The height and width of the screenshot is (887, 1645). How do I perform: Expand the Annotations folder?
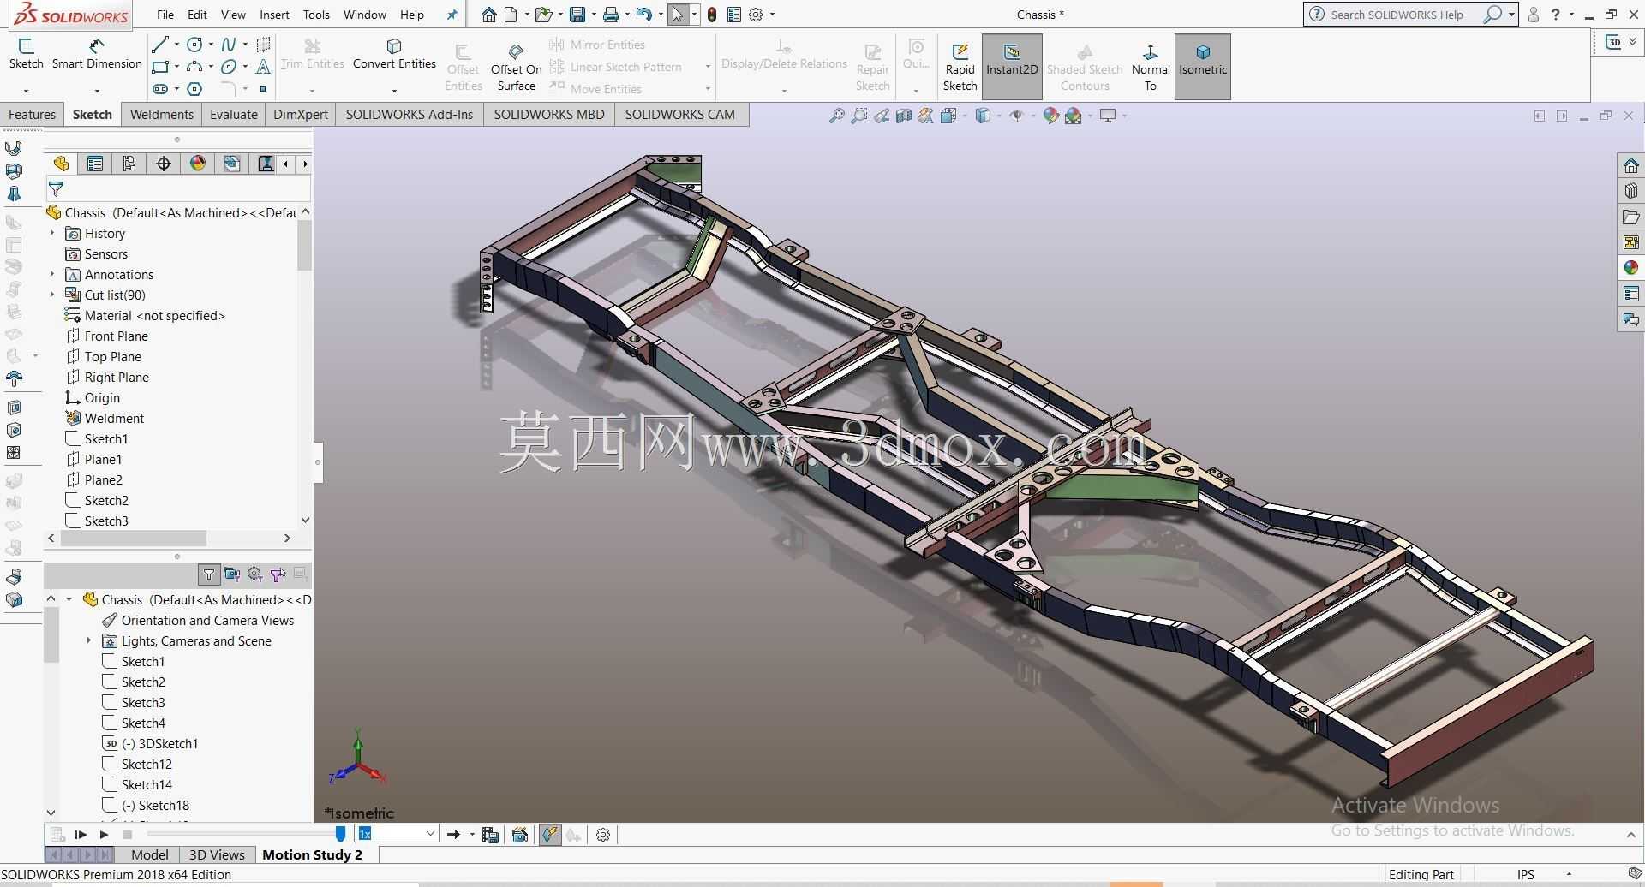(x=52, y=274)
